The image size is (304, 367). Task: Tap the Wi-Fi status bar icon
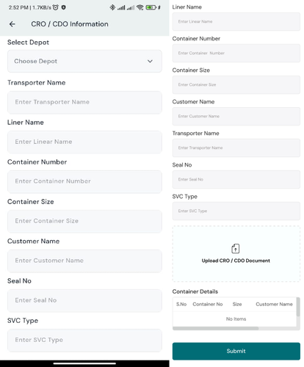pyautogui.click(x=140, y=7)
